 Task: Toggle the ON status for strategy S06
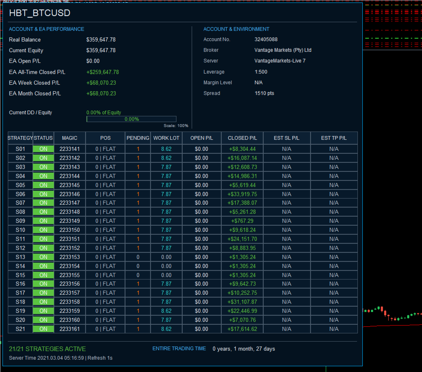[x=43, y=194]
